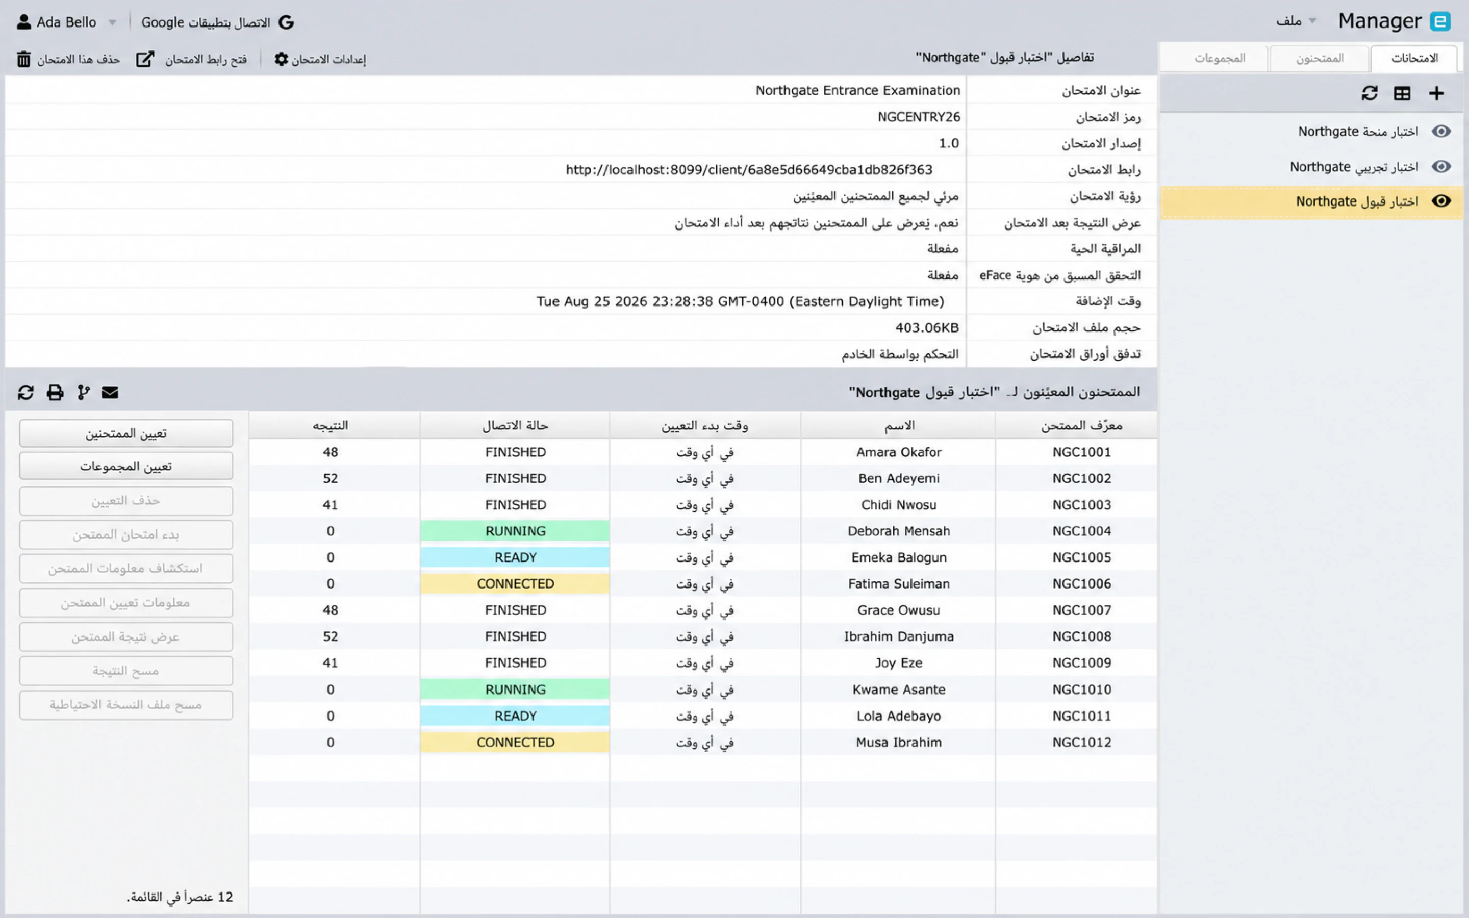The width and height of the screenshot is (1469, 918).
Task: Open the exams table grid view icon
Action: [x=1402, y=93]
